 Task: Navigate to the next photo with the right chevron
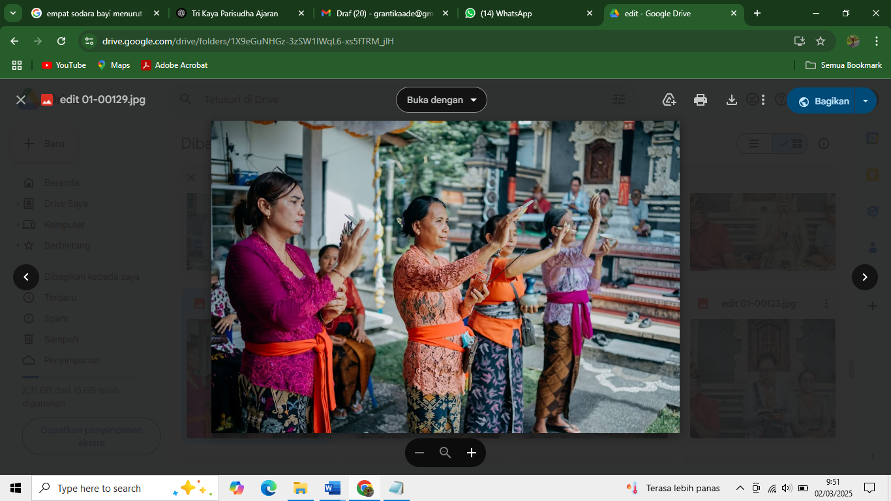865,277
